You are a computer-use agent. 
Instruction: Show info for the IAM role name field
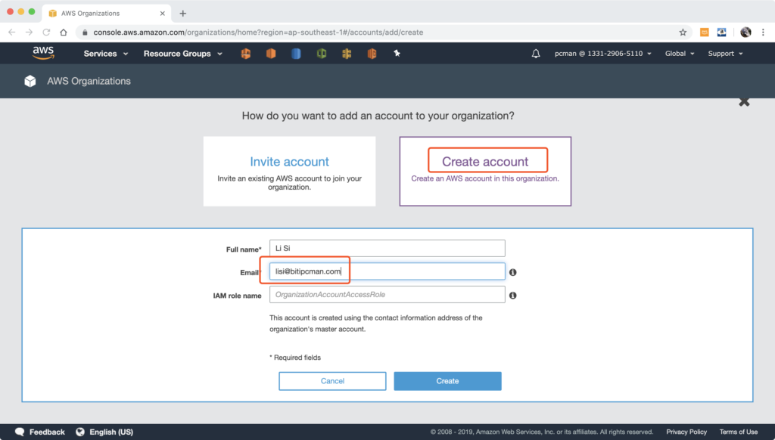tap(513, 296)
